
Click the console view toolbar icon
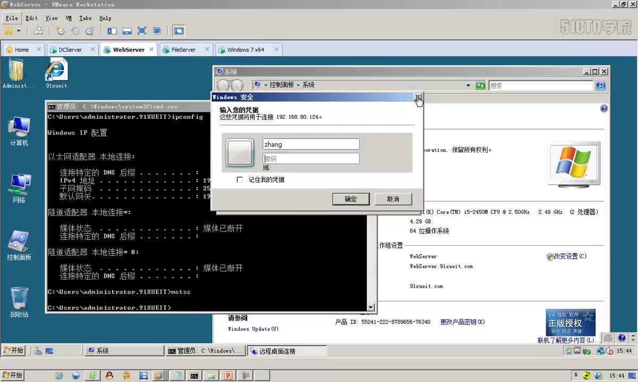(x=179, y=31)
